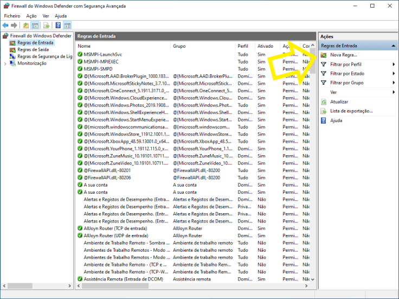399x299 pixels.
Task: Click the rules list vertical scrollbar
Action: click(312, 163)
